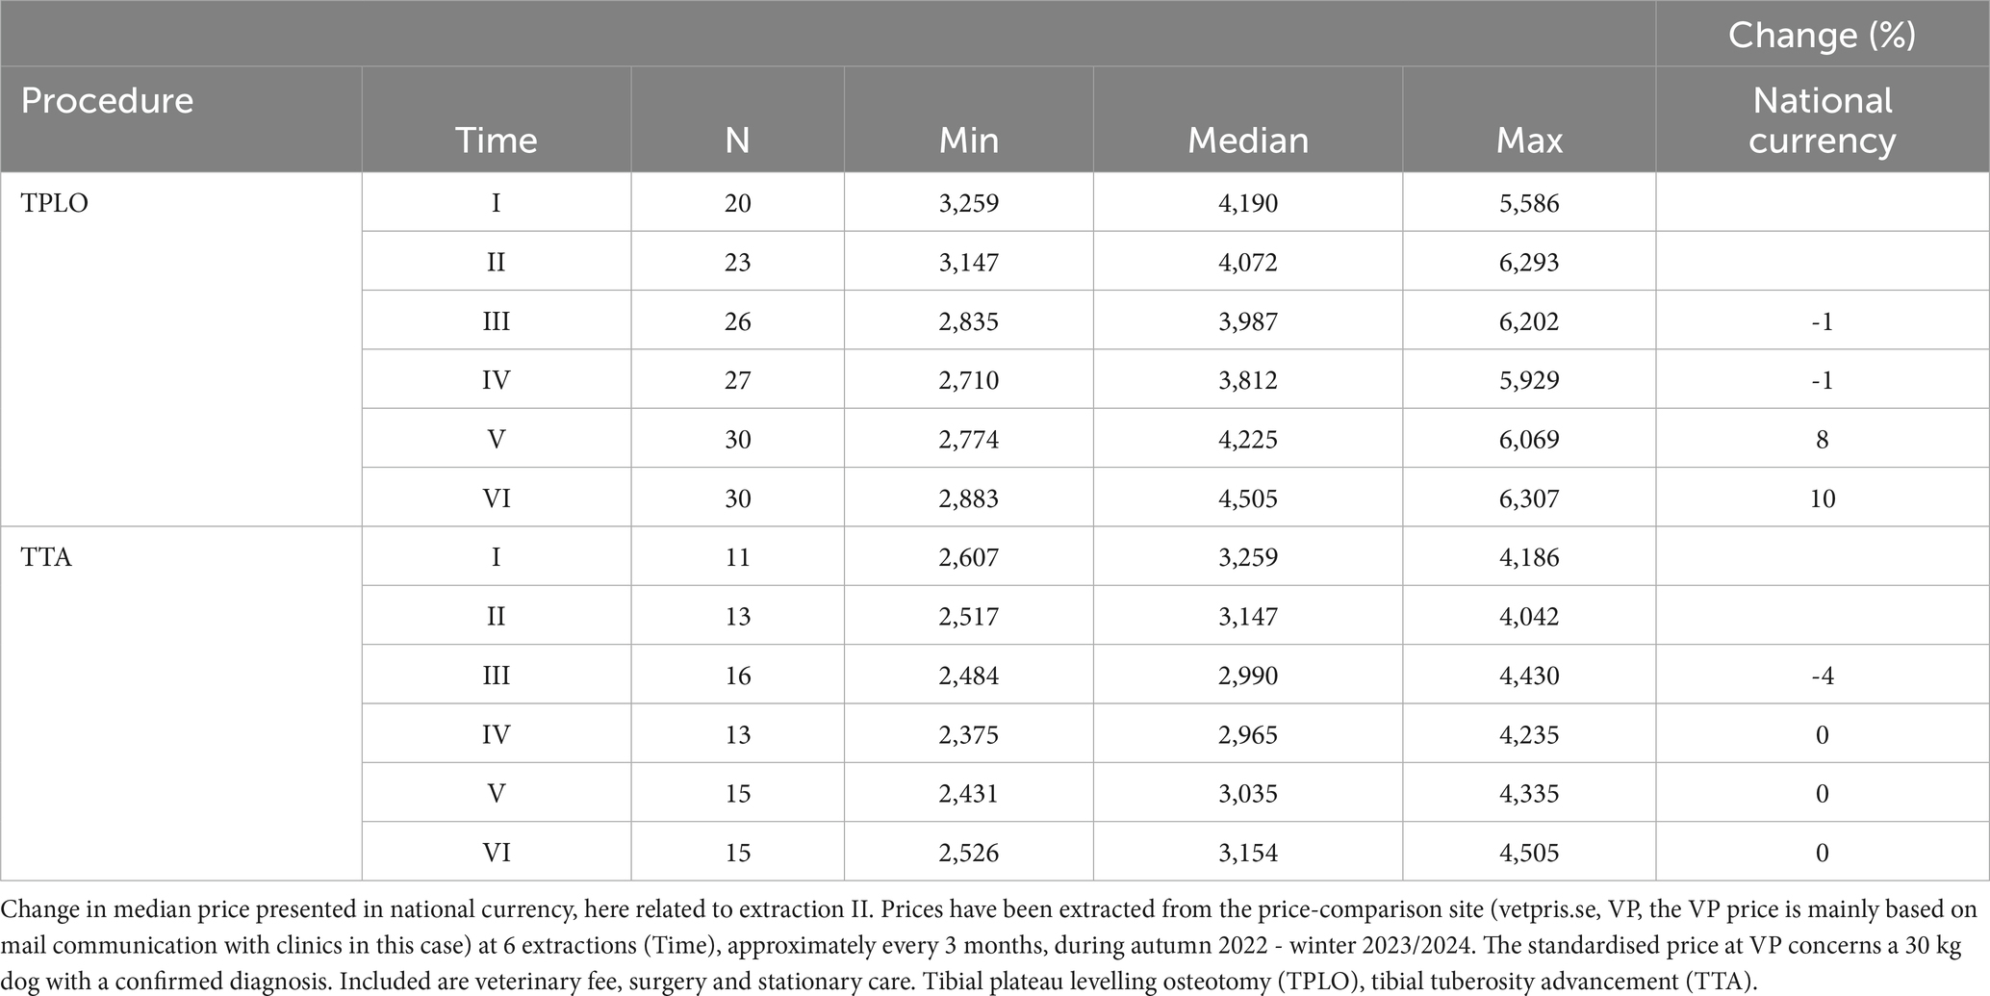Image resolution: width=1990 pixels, height=996 pixels.
Task: Click the 2,607 min value cell
Action: pyautogui.click(x=968, y=557)
